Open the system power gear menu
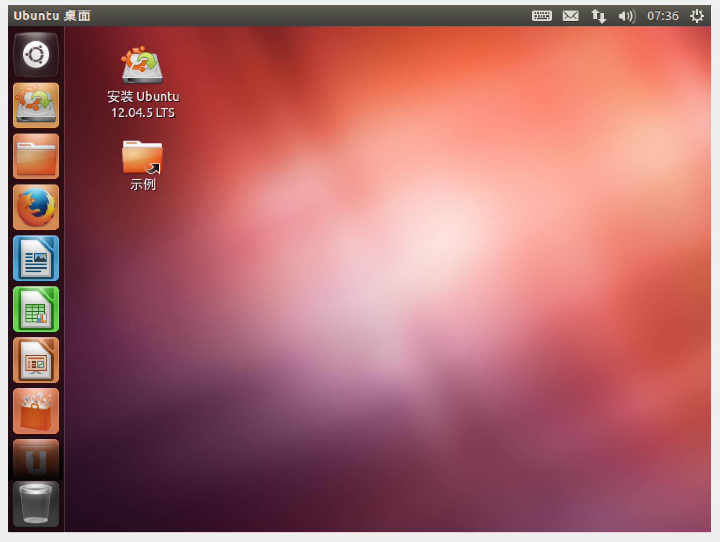Image resolution: width=720 pixels, height=542 pixels. coord(697,16)
